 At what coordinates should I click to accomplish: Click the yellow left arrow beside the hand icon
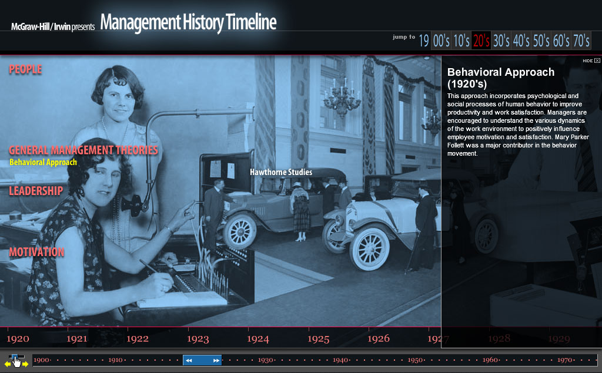tap(6, 364)
